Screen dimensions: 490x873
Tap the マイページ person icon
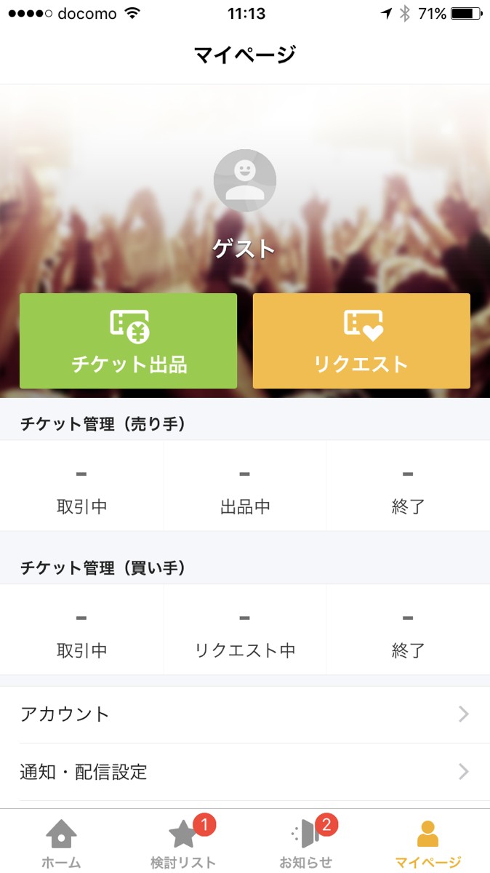[427, 834]
